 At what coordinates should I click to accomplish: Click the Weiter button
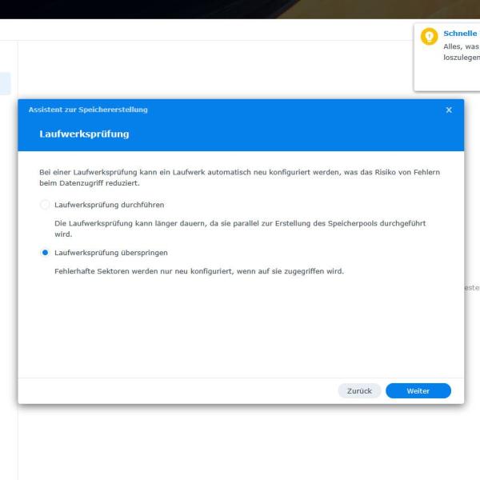[x=418, y=391]
